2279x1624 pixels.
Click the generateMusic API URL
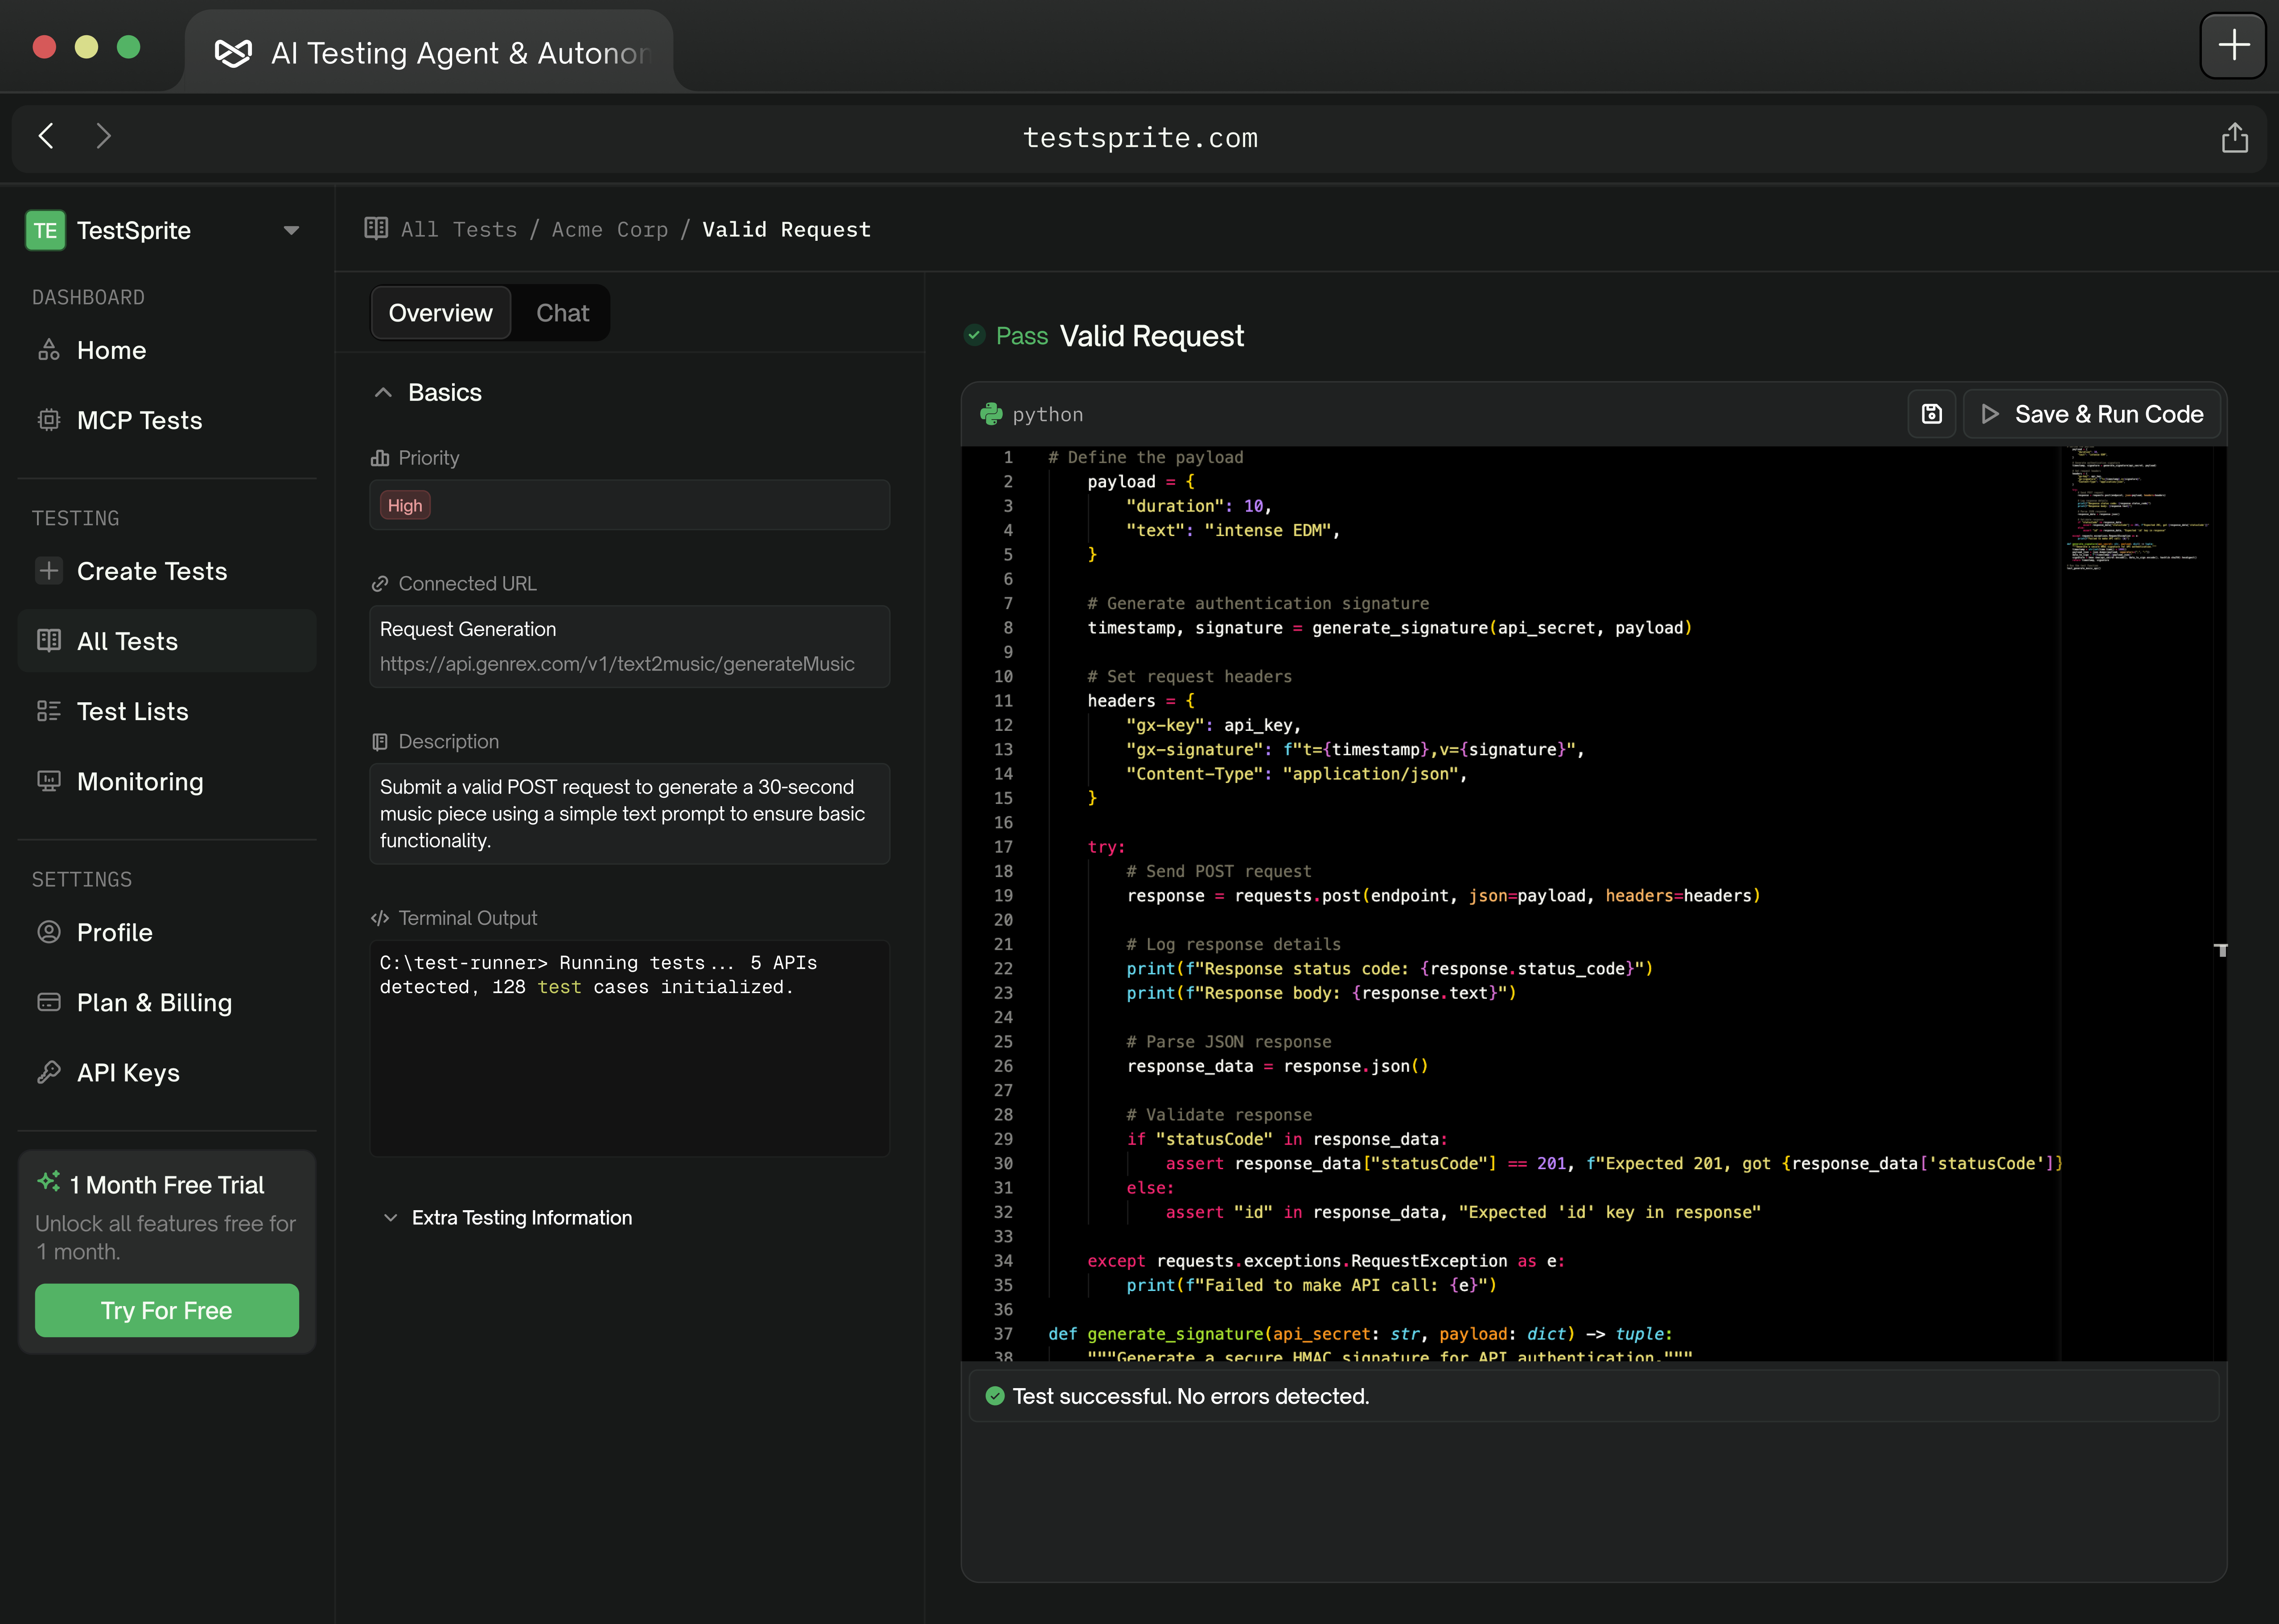tap(617, 664)
